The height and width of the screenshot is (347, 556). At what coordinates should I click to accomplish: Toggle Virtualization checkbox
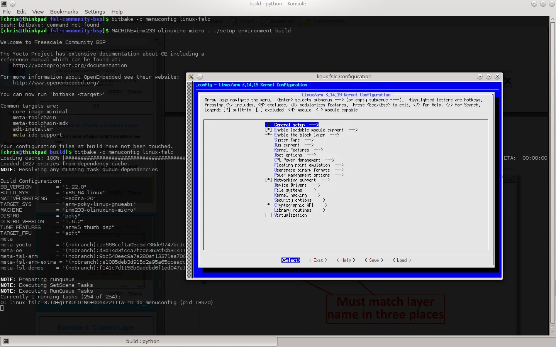pyautogui.click(x=268, y=215)
